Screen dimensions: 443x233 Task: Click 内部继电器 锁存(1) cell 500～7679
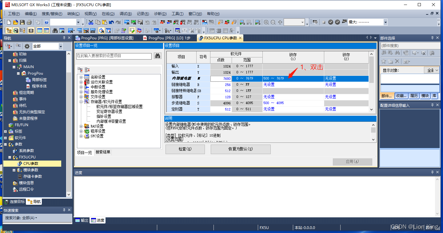(293, 78)
